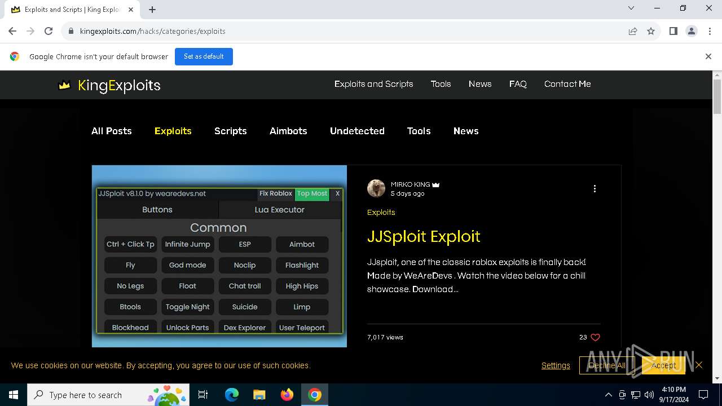Screen dimensions: 722x406
Task: Select the Exploits category tab
Action: 173,131
